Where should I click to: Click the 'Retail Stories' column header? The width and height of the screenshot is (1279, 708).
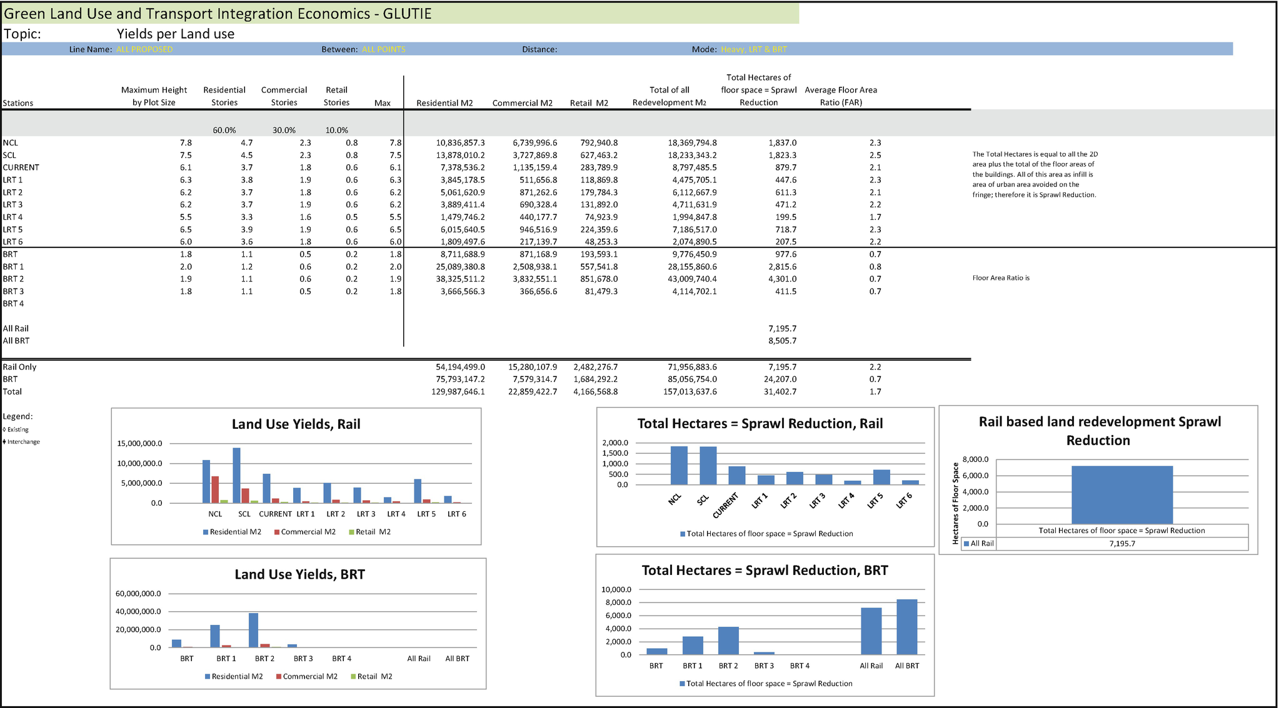coord(336,96)
